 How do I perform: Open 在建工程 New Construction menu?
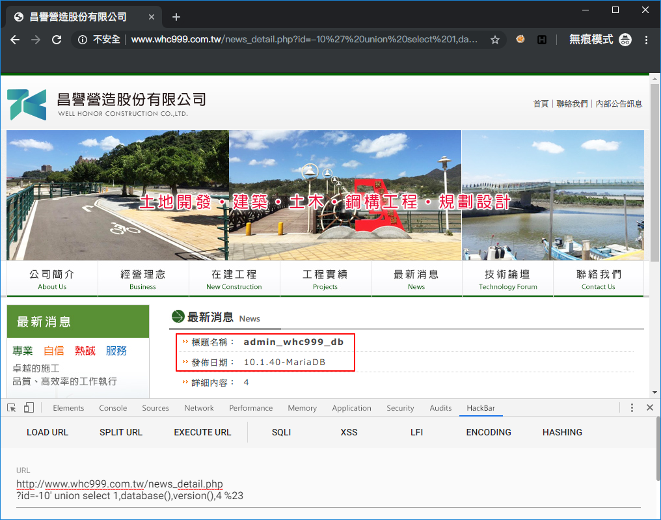click(x=234, y=279)
